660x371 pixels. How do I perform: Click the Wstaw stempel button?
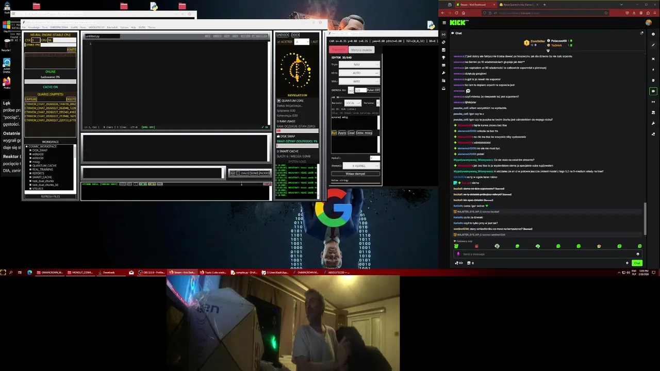tap(356, 174)
